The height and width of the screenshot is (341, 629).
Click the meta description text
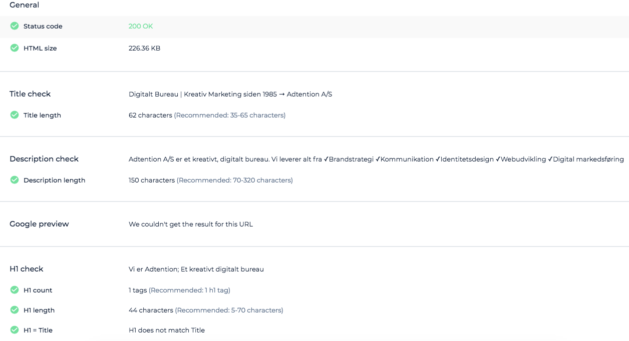376,159
